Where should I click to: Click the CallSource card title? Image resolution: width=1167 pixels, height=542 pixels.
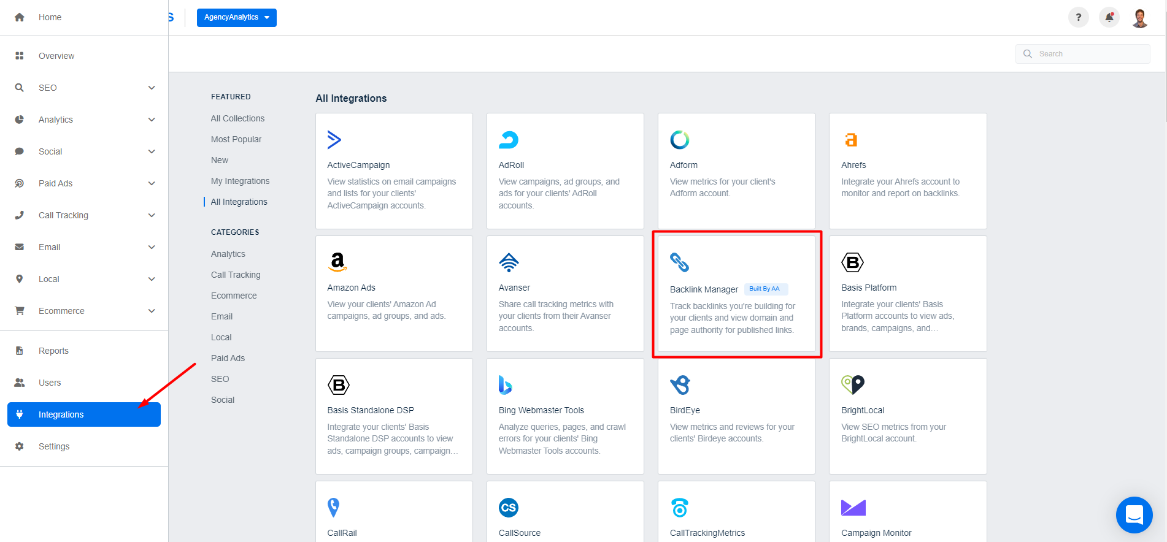[x=519, y=533]
